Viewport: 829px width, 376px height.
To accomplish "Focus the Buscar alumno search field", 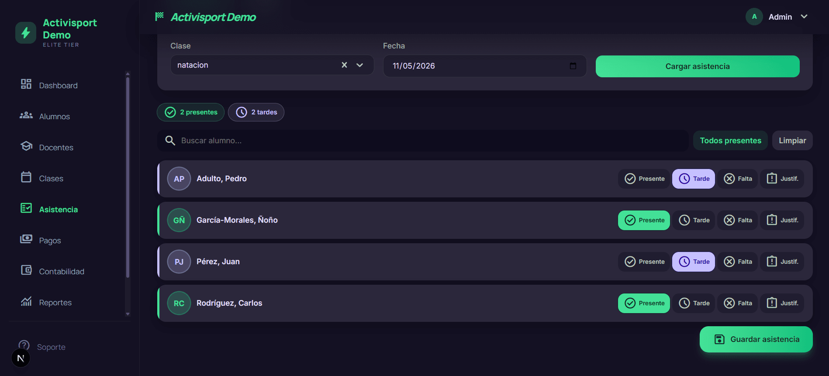I will [x=423, y=141].
